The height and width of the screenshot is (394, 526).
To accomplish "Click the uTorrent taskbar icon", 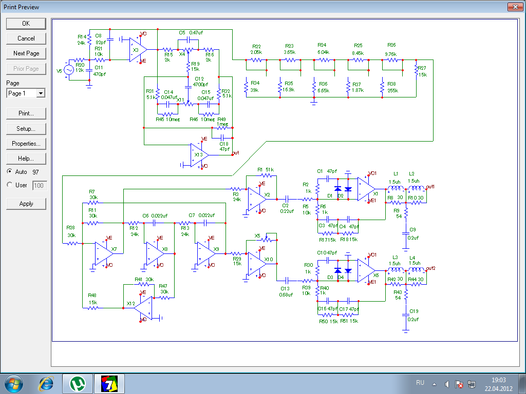I will (x=78, y=383).
